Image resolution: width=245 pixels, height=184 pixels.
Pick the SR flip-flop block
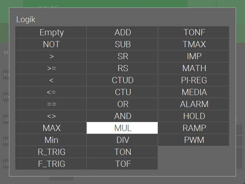coord(123,56)
